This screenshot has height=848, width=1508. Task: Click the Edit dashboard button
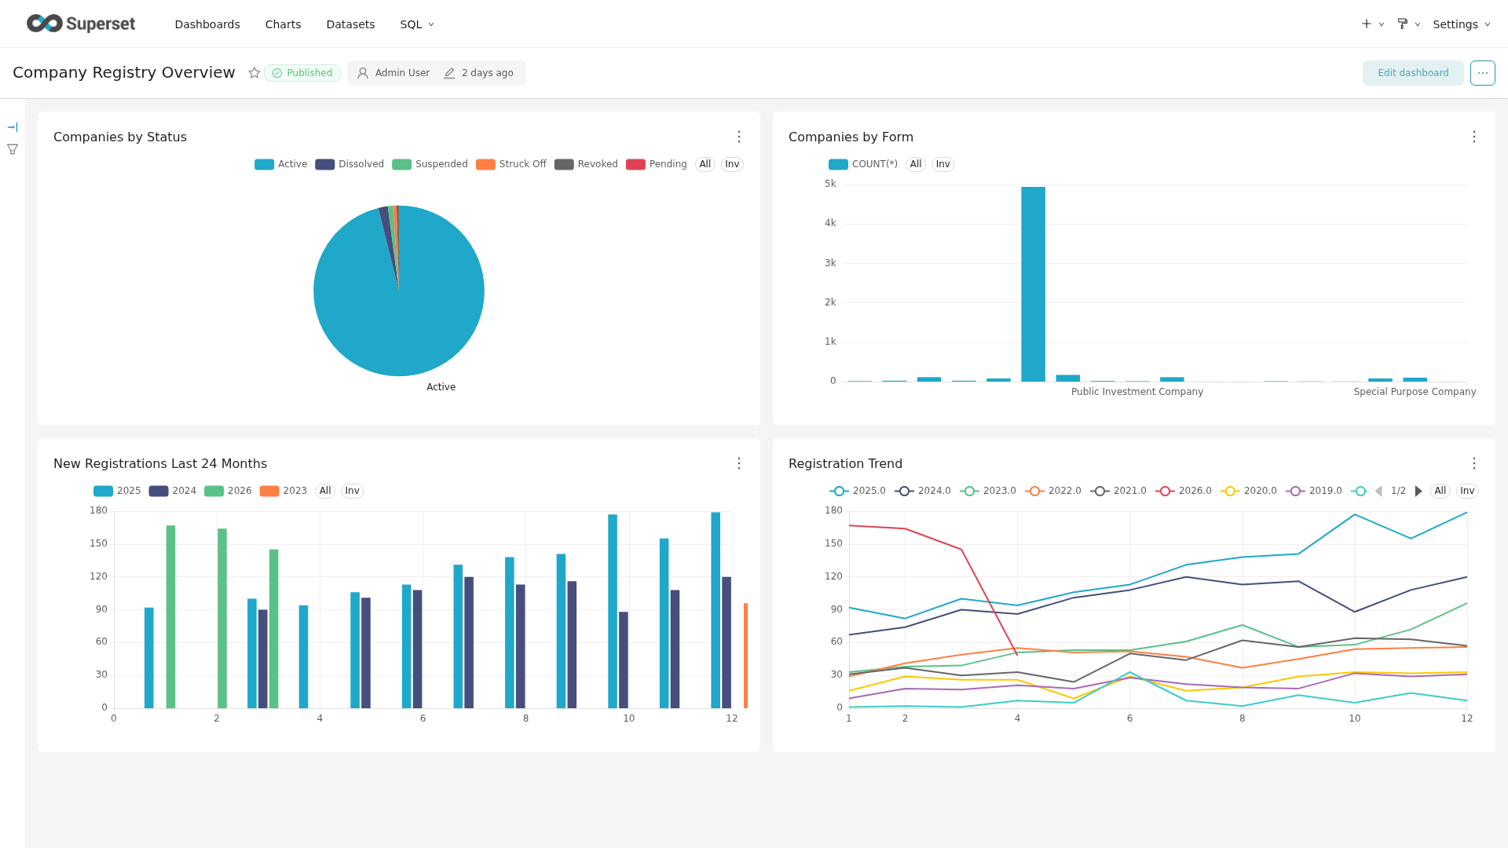pyautogui.click(x=1412, y=73)
